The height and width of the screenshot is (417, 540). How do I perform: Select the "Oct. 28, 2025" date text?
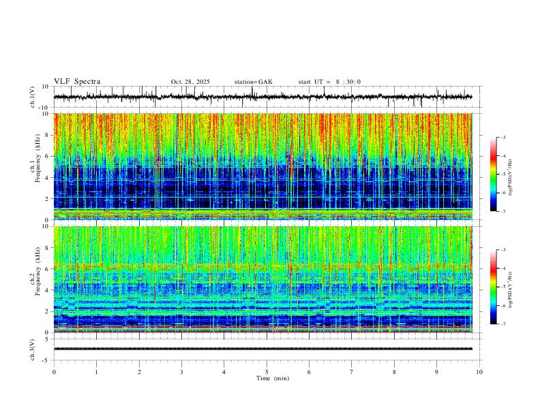pyautogui.click(x=190, y=82)
